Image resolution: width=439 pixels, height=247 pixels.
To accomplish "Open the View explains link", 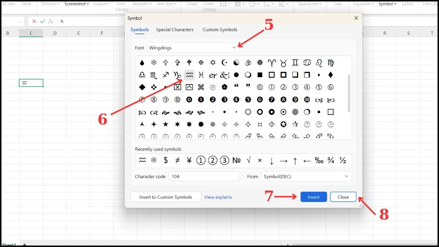I will [x=218, y=197].
